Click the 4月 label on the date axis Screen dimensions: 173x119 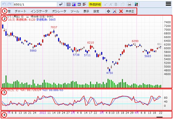[x=137, y=113]
